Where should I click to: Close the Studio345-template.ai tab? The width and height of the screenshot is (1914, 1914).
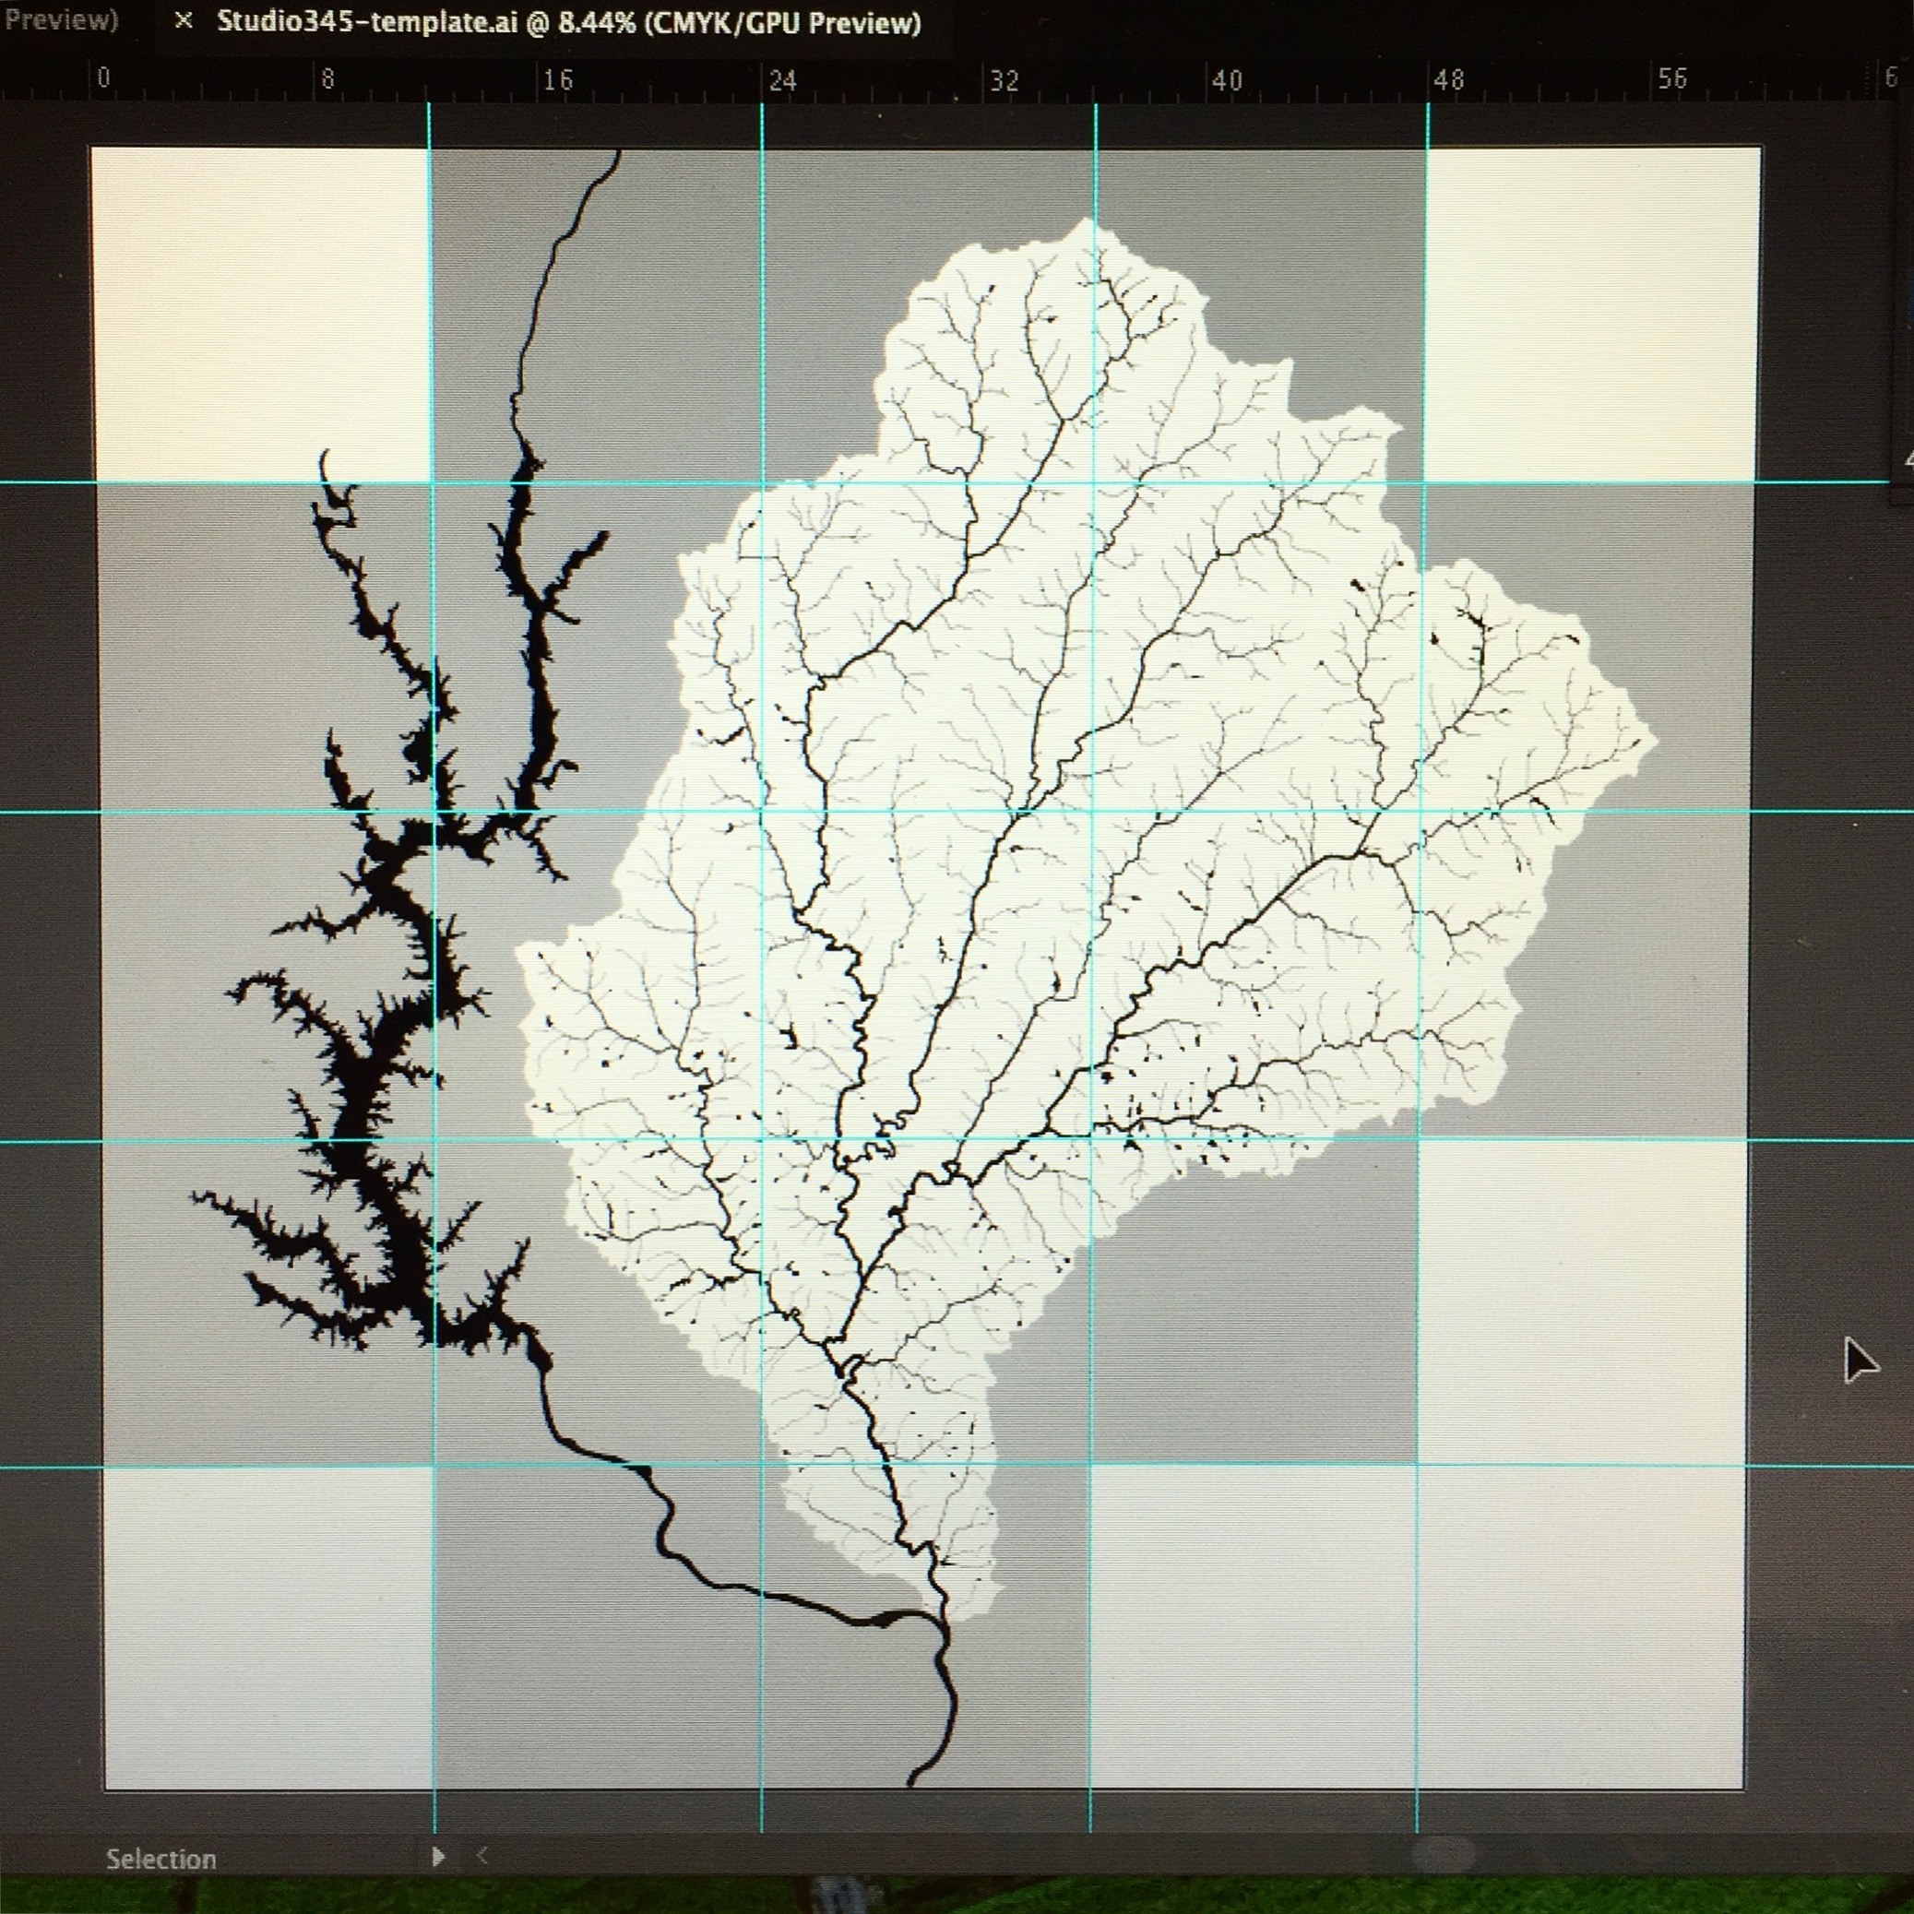pyautogui.click(x=184, y=21)
